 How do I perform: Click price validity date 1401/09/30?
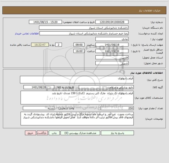(x=112, y=51)
